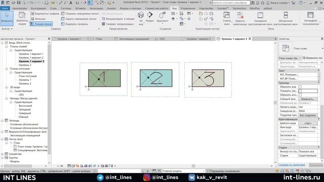The width and height of the screenshot is (324, 182).
Task: Collapse Планы этажей tree node
Action: (x=7, y=47)
